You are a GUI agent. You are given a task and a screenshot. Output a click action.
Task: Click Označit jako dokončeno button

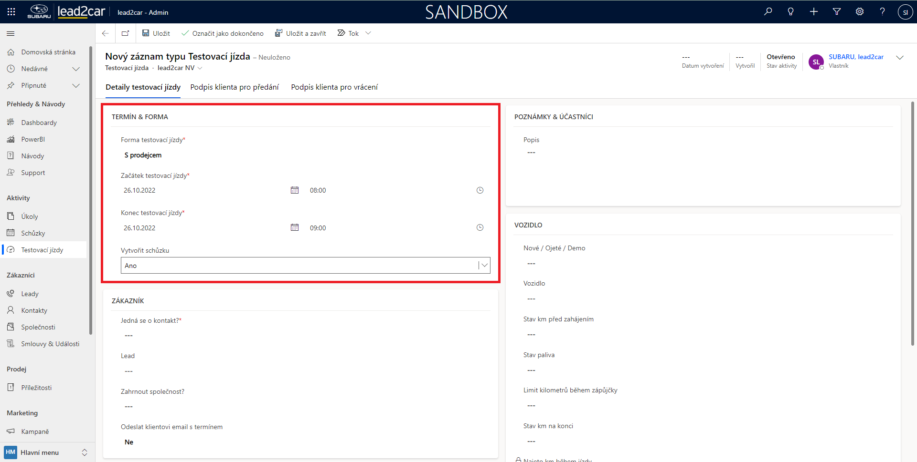[x=223, y=33]
